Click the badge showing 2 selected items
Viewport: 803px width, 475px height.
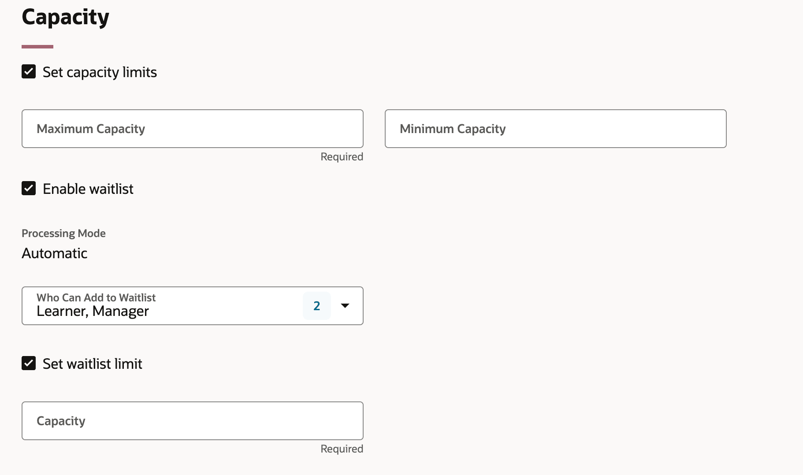[316, 305]
